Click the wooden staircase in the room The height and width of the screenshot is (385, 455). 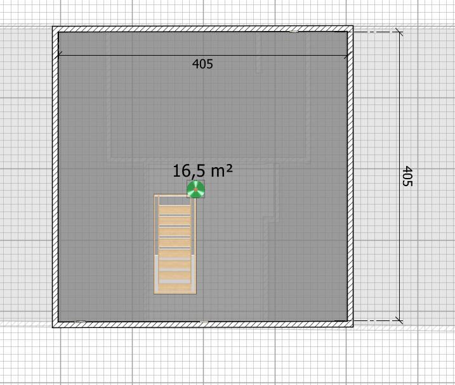coord(175,244)
